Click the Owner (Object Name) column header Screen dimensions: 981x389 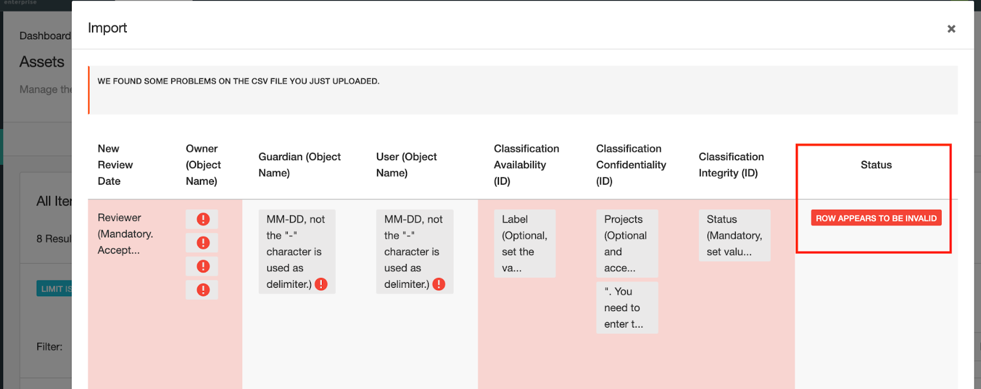[x=203, y=165]
